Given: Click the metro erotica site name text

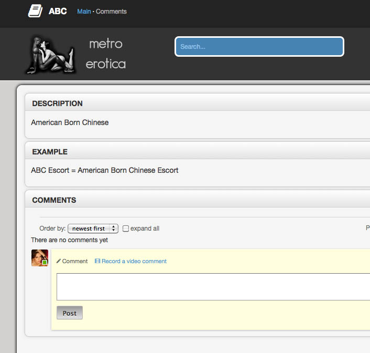Looking at the screenshot, I should coord(106,54).
